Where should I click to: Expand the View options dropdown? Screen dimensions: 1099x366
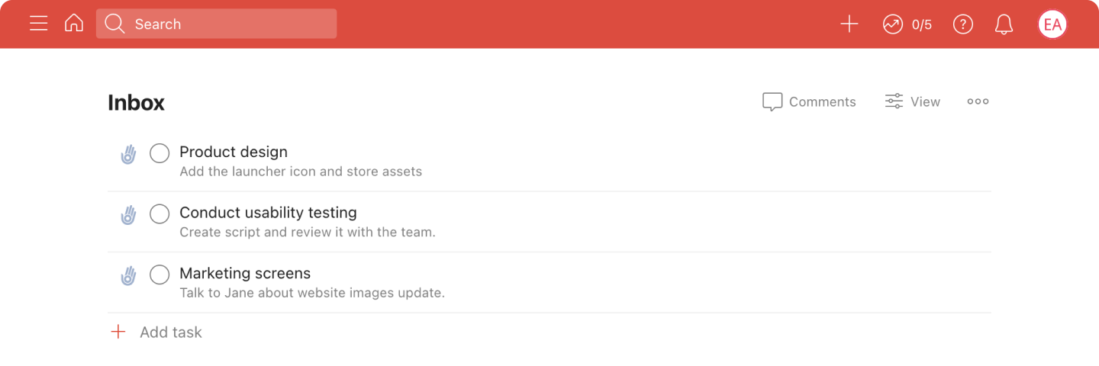click(913, 101)
